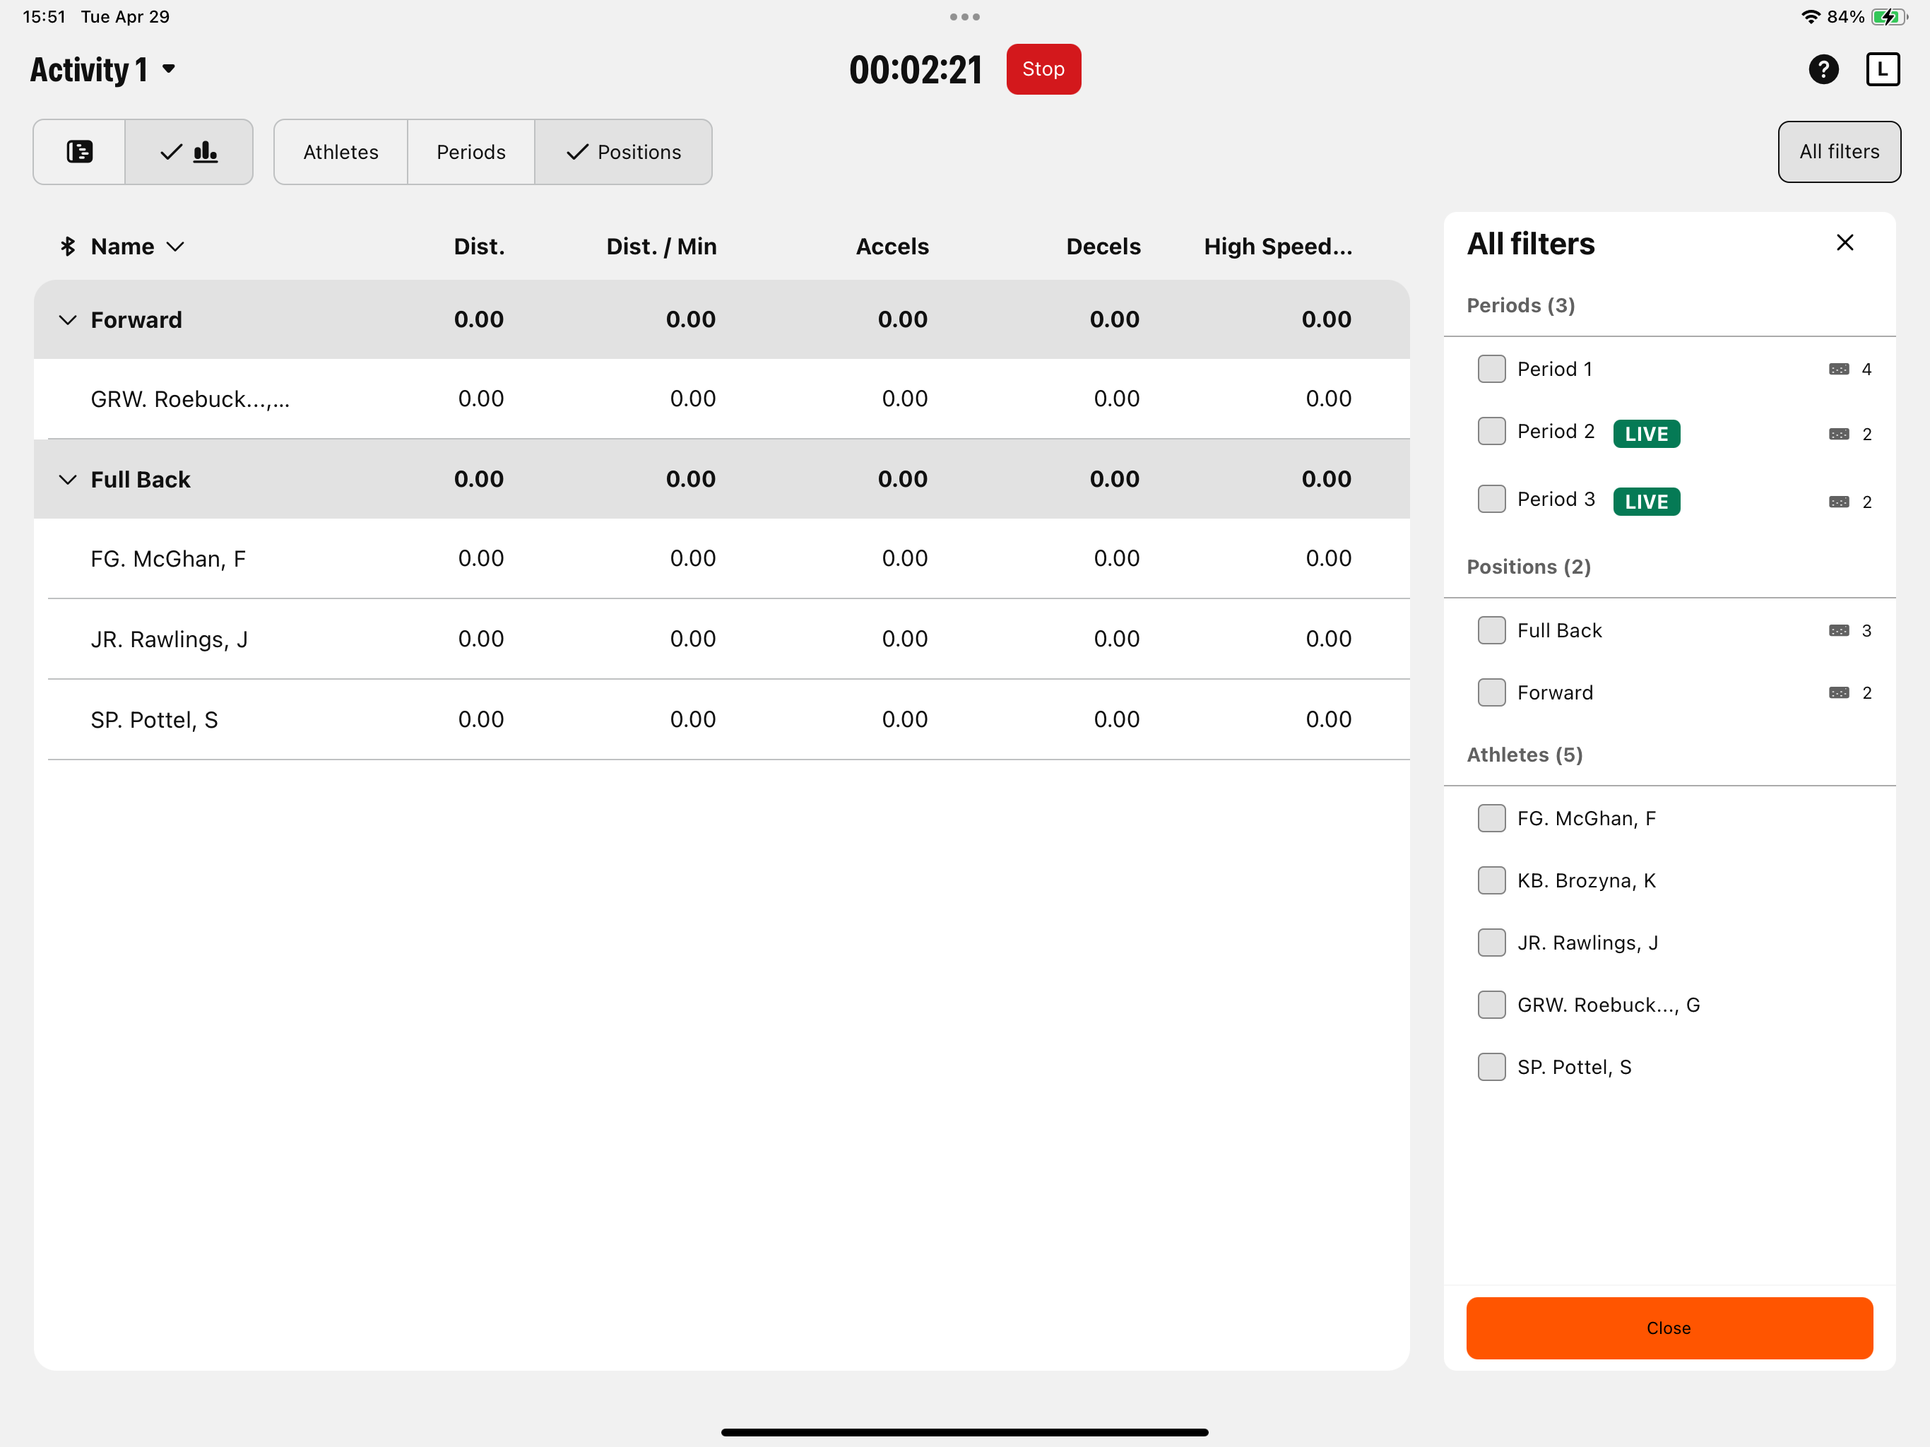The image size is (1930, 1447).
Task: Click the LIVE badge next to Period 2
Action: (1647, 433)
